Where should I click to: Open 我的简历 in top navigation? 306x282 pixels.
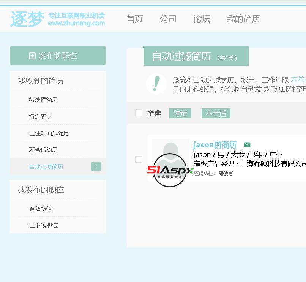tap(243, 19)
